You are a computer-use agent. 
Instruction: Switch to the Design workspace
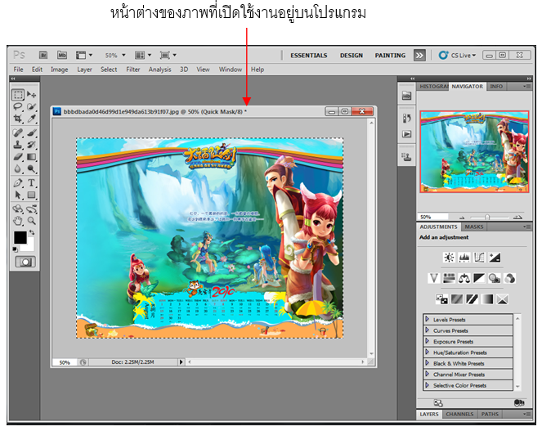point(352,56)
